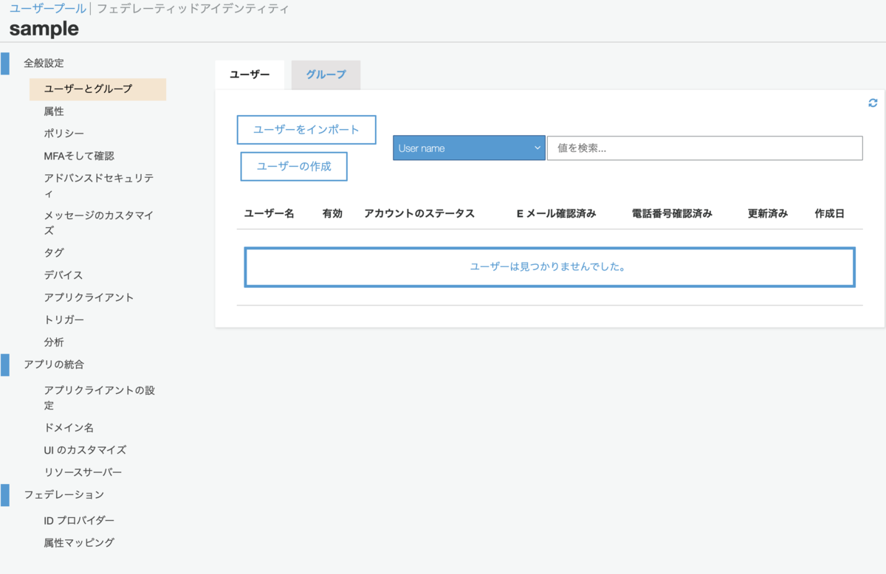Open ドメイン名 in sidebar
The height and width of the screenshot is (574, 886).
tap(69, 428)
